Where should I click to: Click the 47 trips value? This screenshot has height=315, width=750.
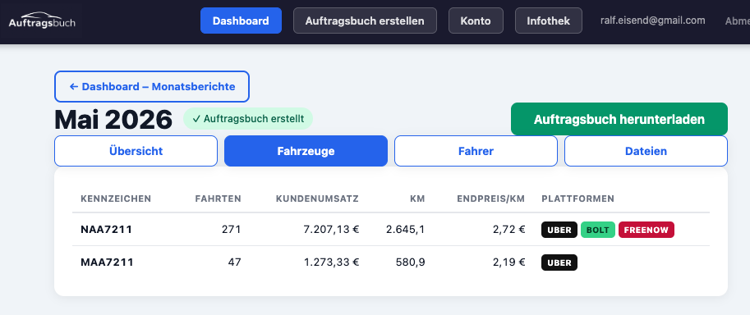234,262
